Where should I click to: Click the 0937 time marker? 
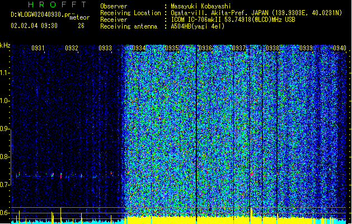(x=239, y=48)
